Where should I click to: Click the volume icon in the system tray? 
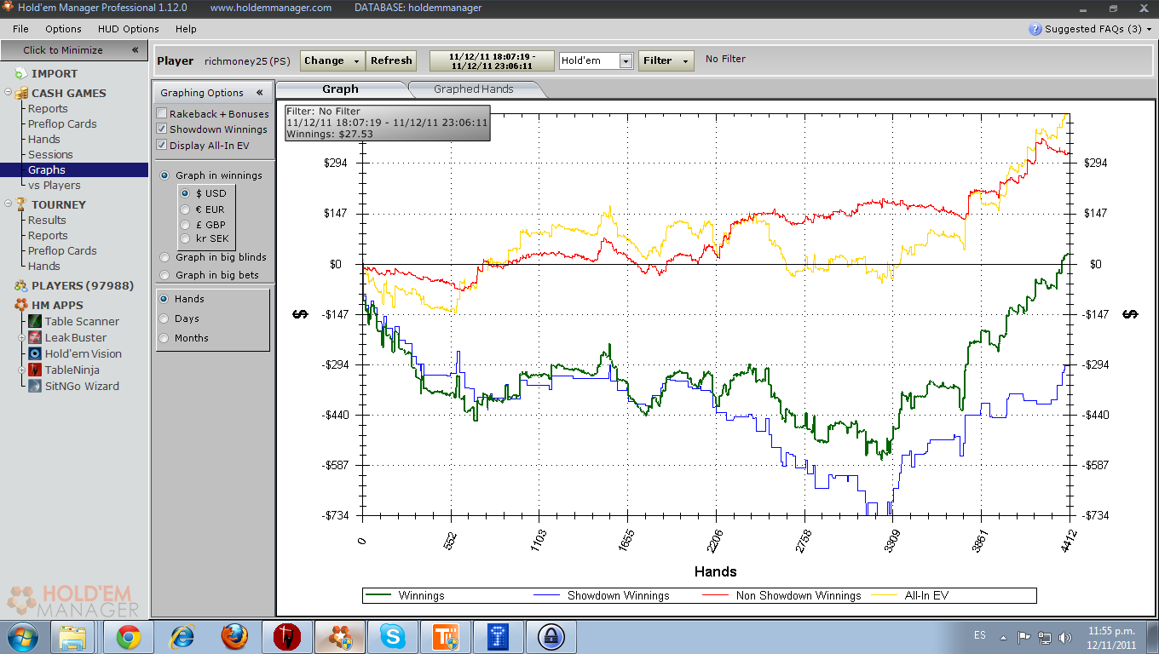(x=1065, y=637)
